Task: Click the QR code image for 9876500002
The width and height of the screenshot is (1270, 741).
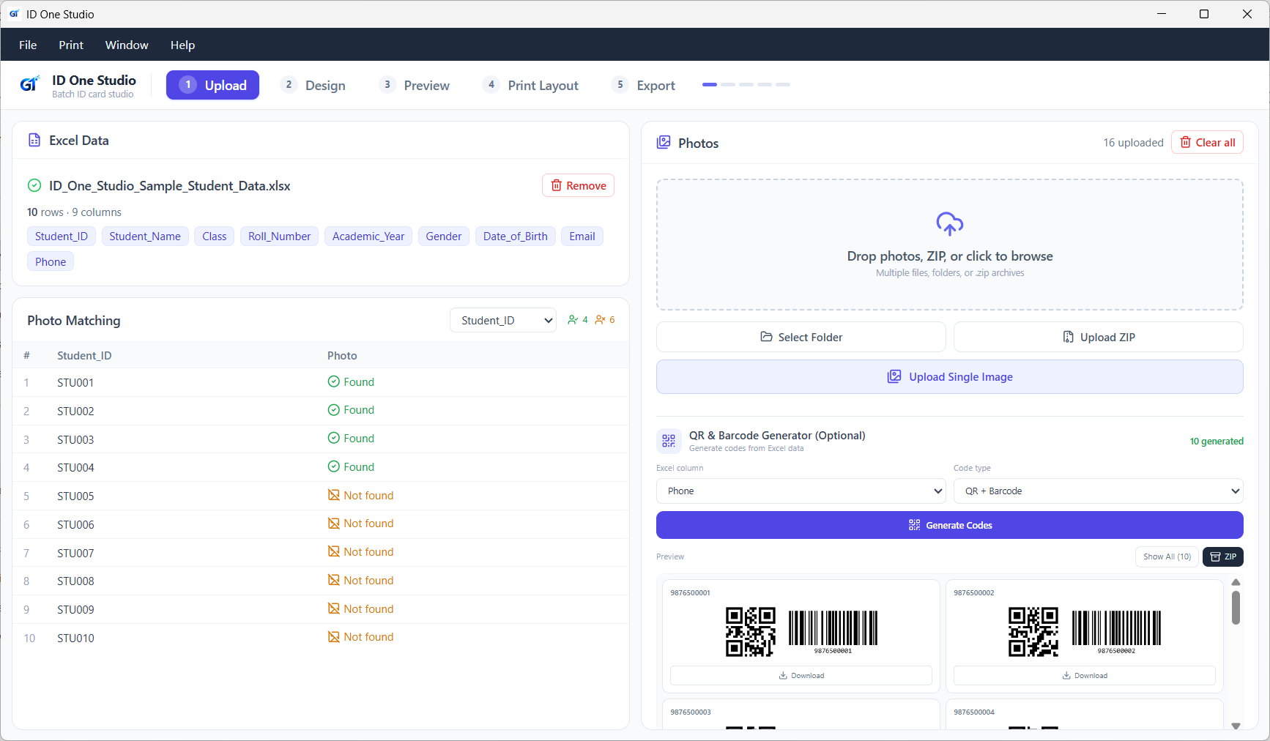Action: coord(1033,632)
